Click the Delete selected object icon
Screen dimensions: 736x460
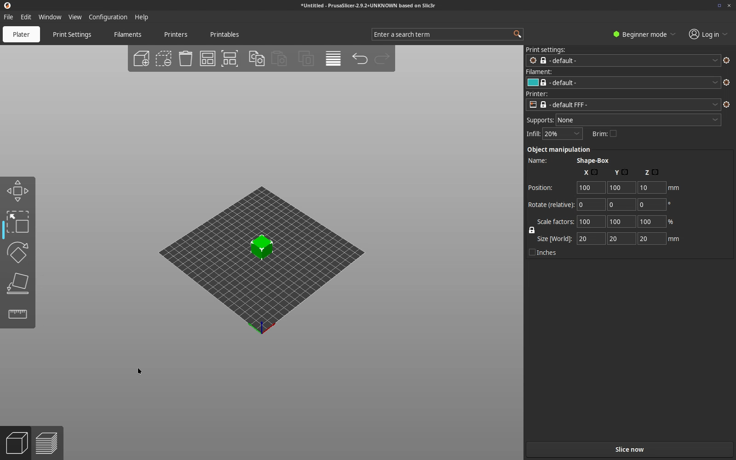(163, 58)
